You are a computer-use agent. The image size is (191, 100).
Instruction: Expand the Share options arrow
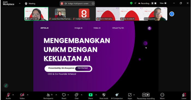pos(96,95)
